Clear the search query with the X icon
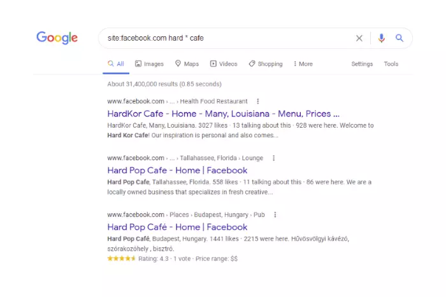The height and width of the screenshot is (297, 446). point(359,38)
